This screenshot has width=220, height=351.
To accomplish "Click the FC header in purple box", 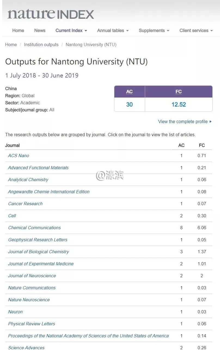I will tap(179, 92).
